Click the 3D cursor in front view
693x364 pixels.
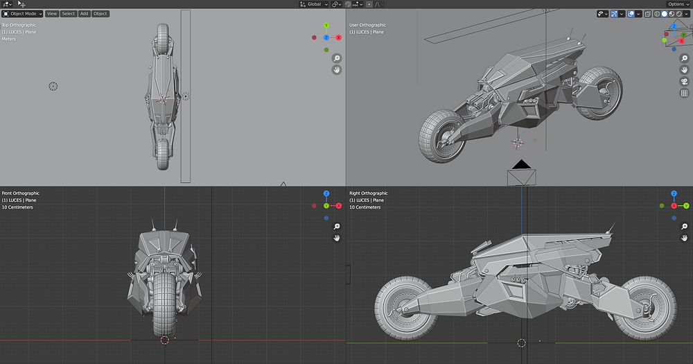[165, 340]
